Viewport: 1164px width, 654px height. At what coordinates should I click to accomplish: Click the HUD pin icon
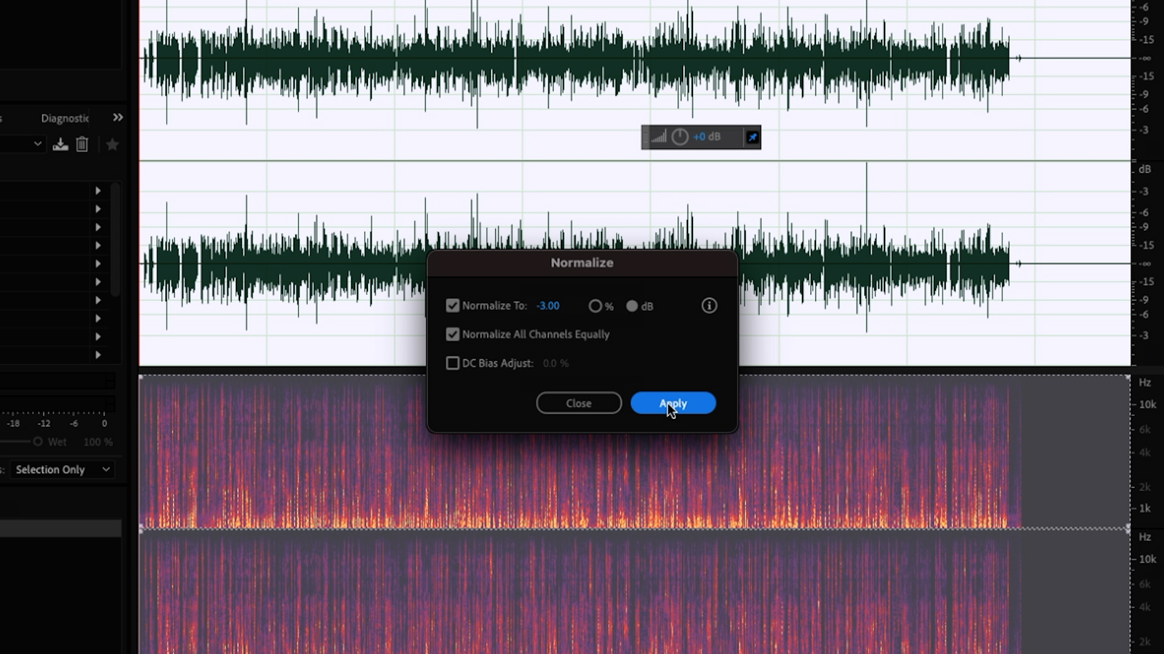click(752, 137)
